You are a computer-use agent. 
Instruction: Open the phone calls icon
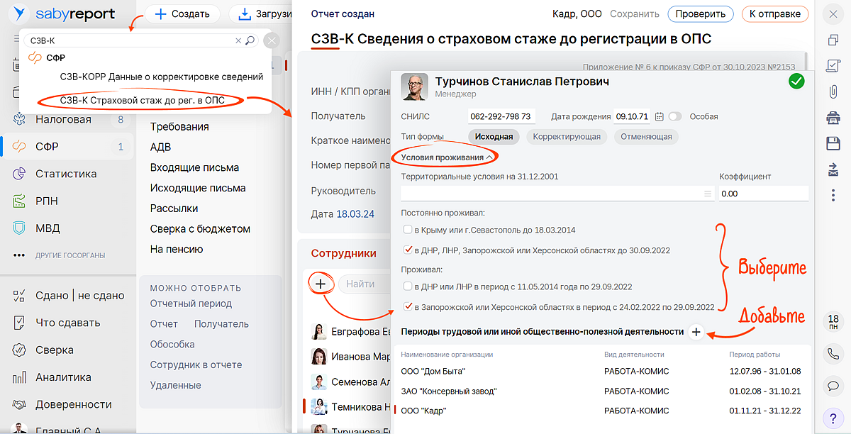coord(833,353)
